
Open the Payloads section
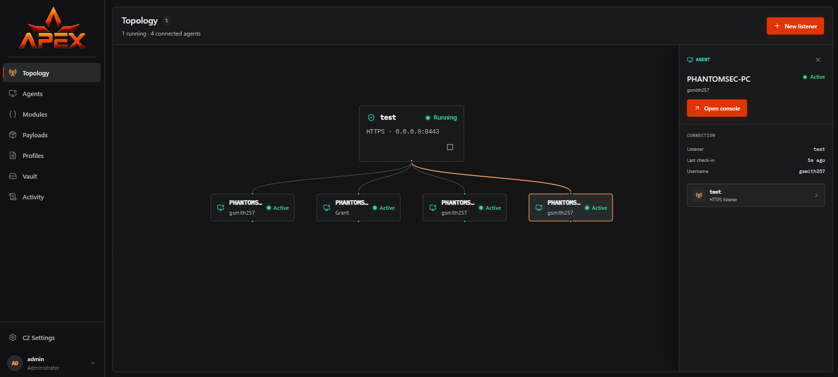(x=52, y=135)
